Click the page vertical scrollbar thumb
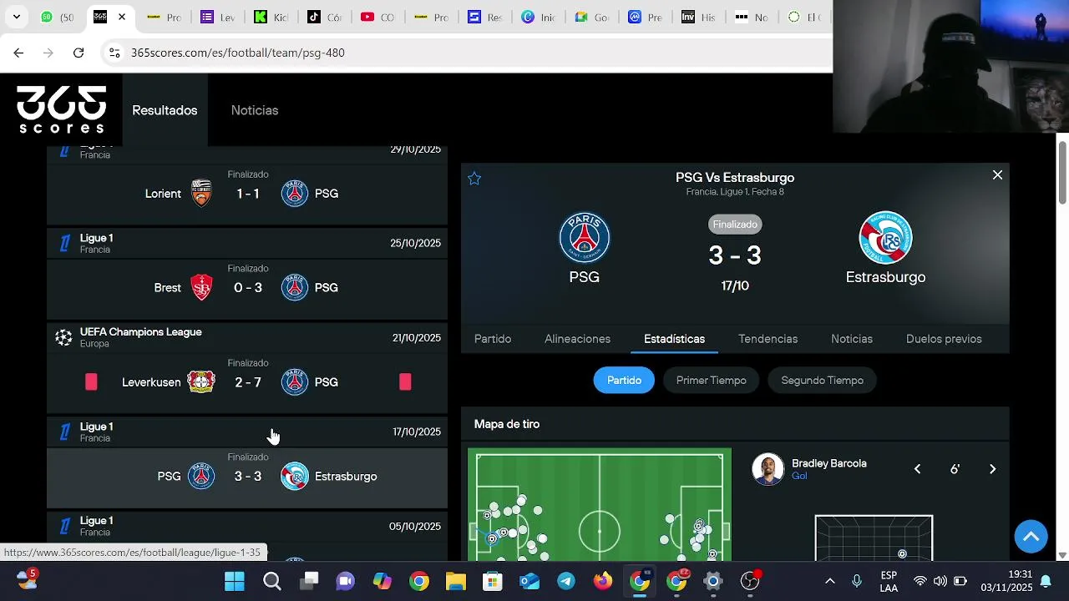Viewport: 1069px width, 601px height. [x=1062, y=171]
